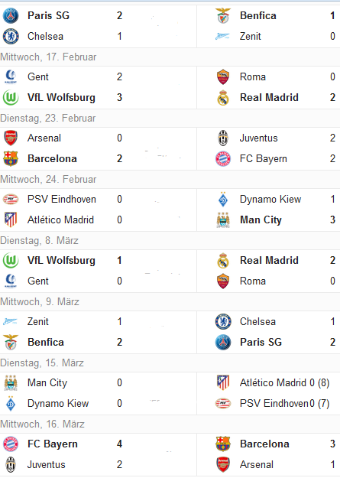340x478 pixels.
Task: Click the Dynamo Kiew logo under 24. Februar
Action: (223, 200)
